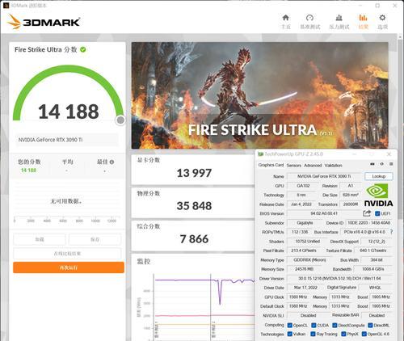Click the GDDR6X (Micron) memory type value
The image size is (404, 341).
pyautogui.click(x=309, y=260)
